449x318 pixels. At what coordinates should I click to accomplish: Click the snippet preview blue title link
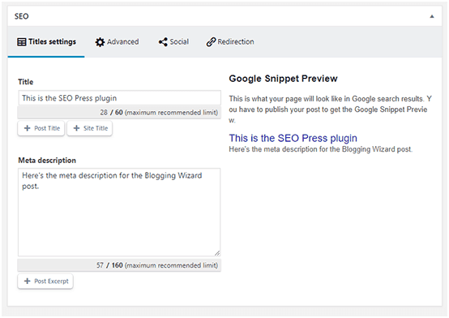click(x=293, y=138)
